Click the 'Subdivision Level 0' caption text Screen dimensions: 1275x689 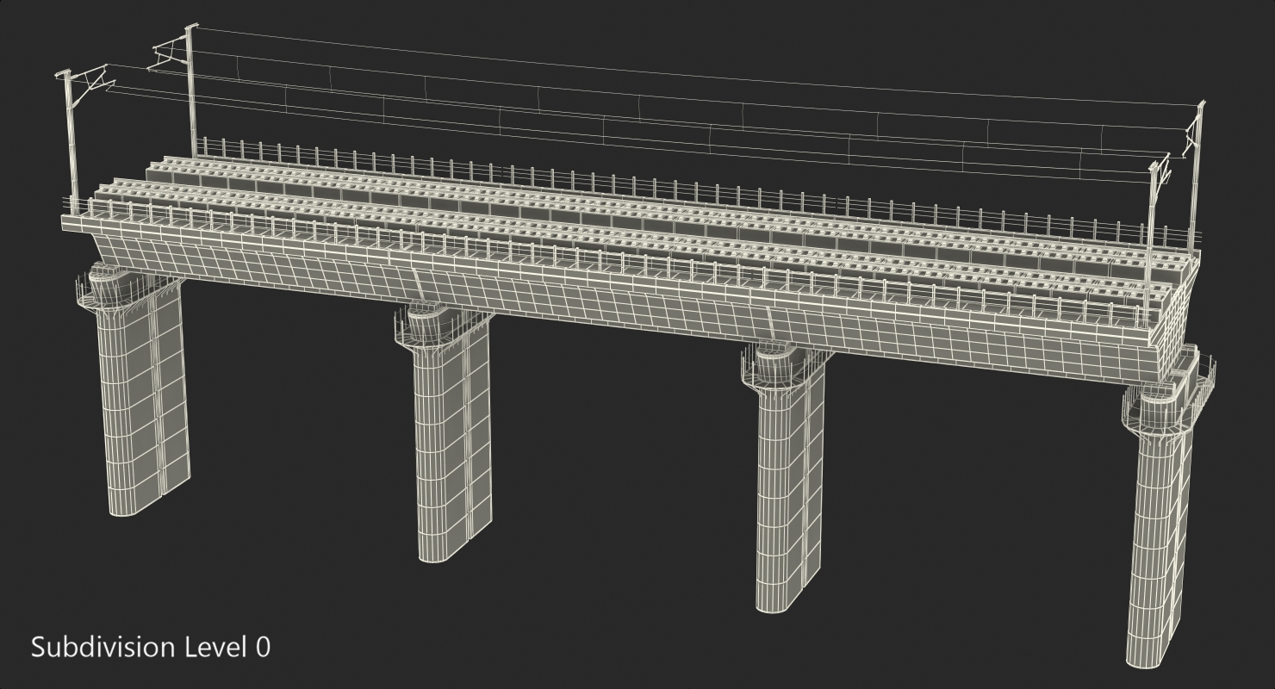point(151,647)
